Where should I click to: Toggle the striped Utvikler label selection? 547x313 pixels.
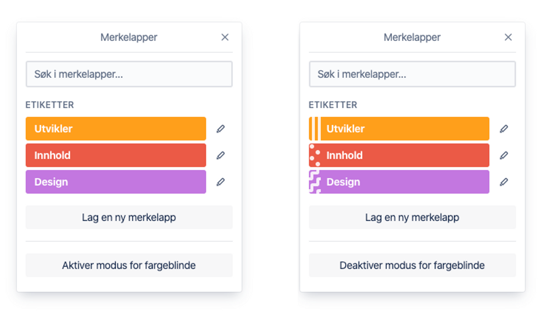point(399,129)
